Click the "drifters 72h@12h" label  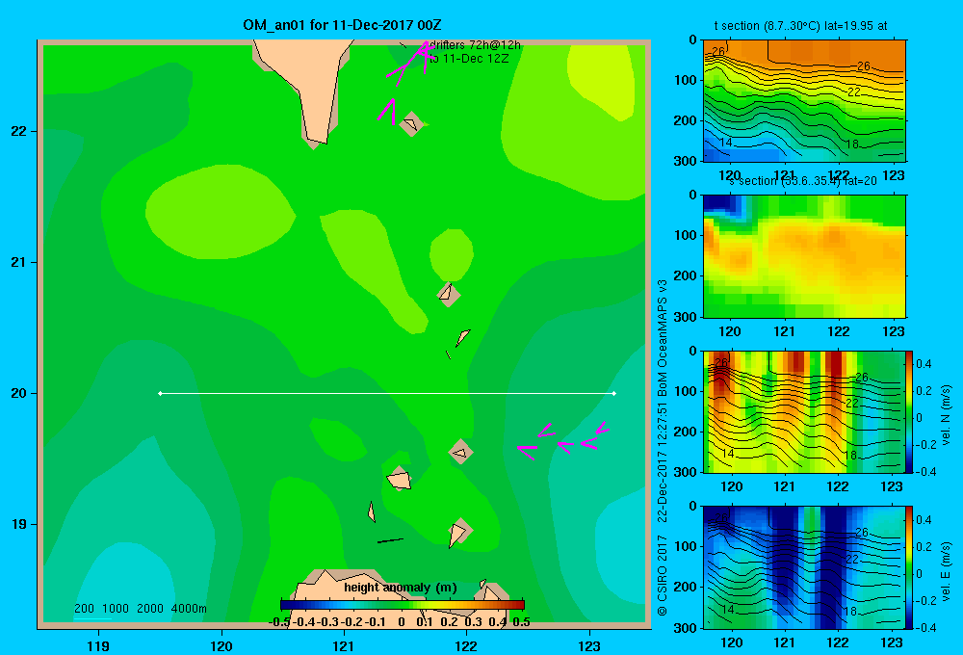point(475,45)
